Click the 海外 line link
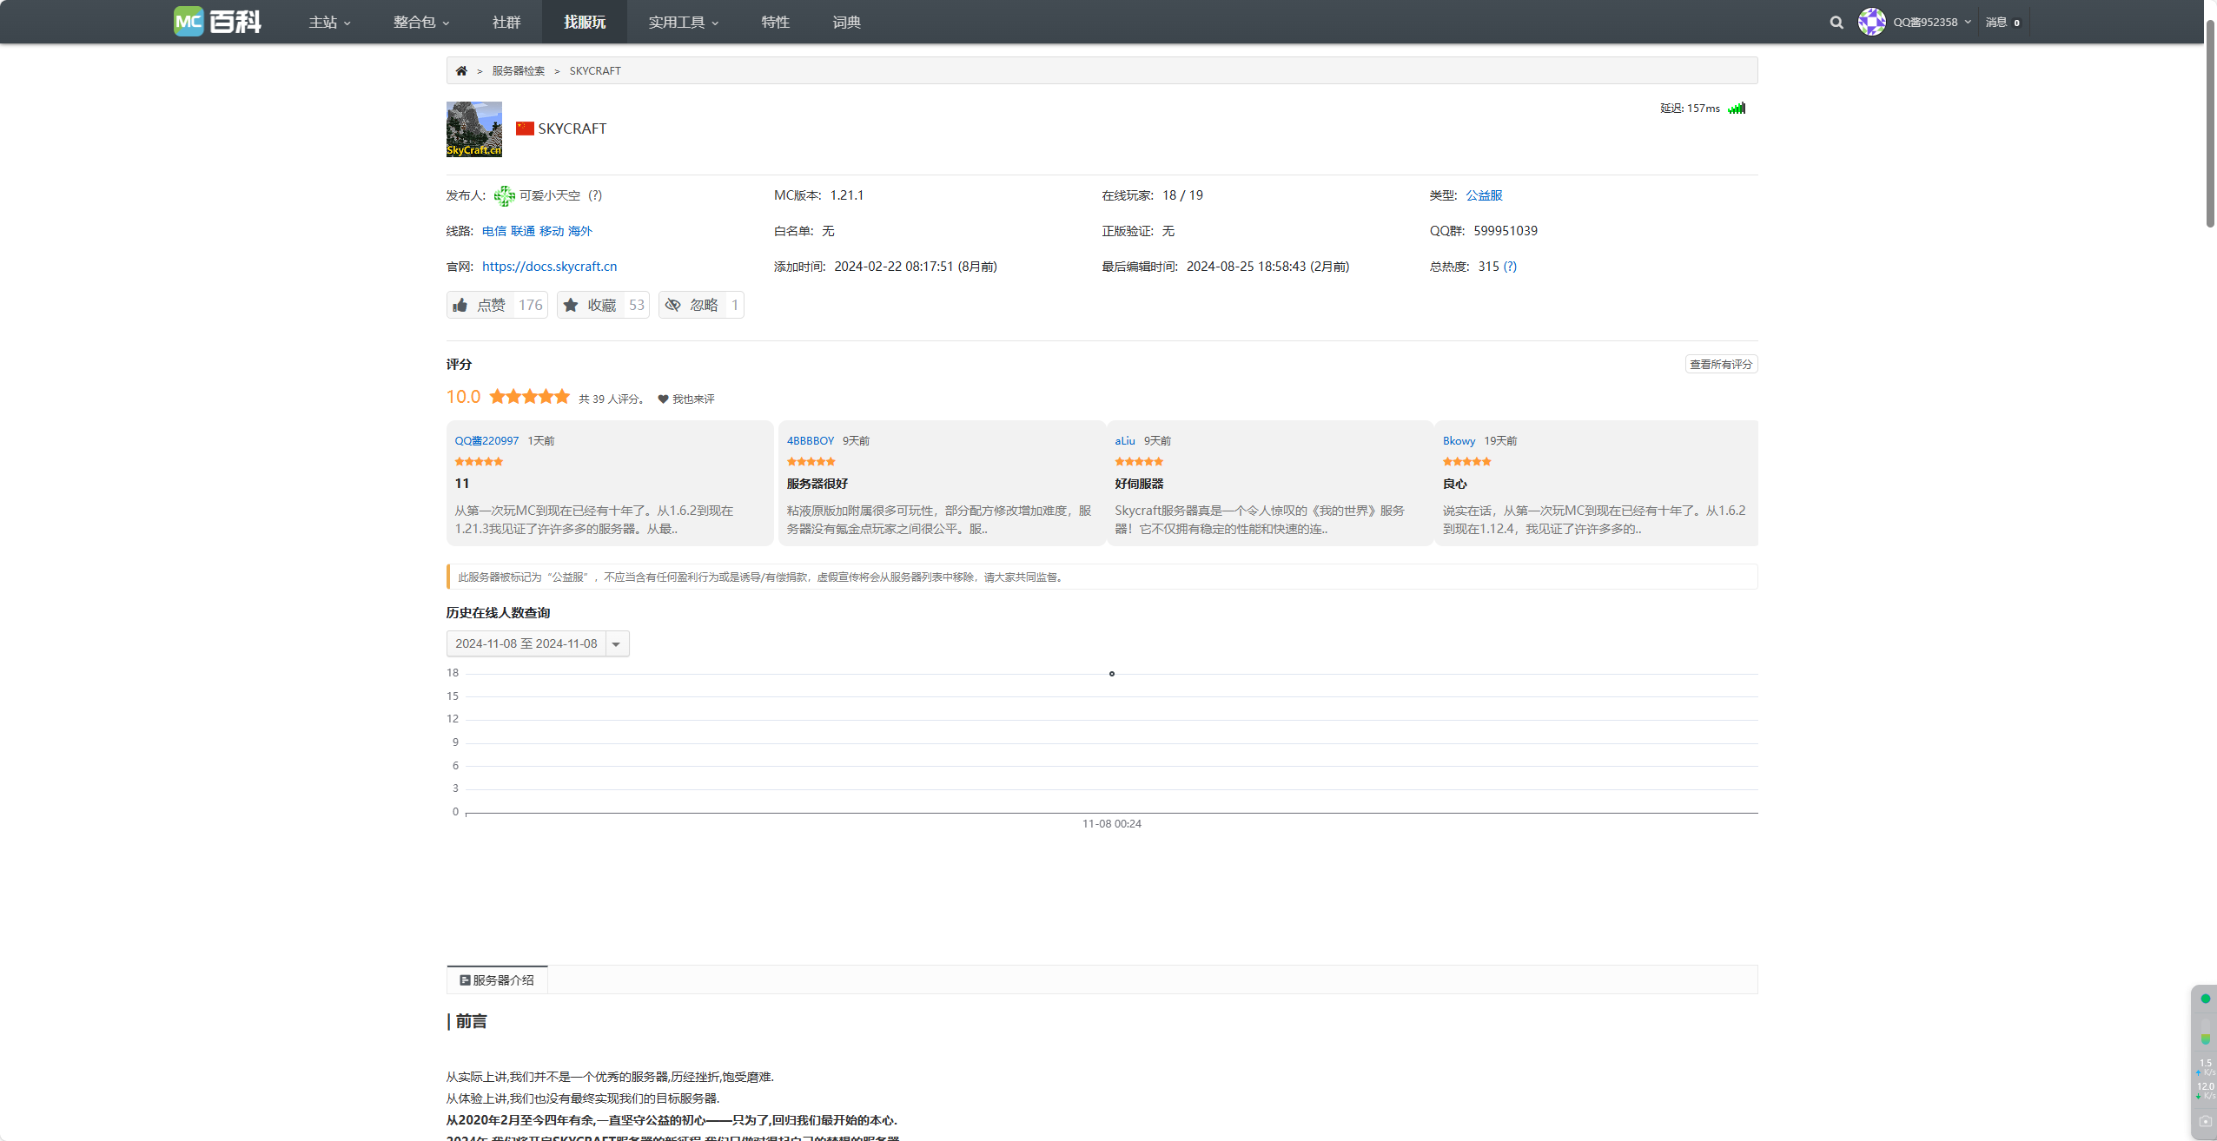This screenshot has width=2217, height=1141. [x=580, y=231]
